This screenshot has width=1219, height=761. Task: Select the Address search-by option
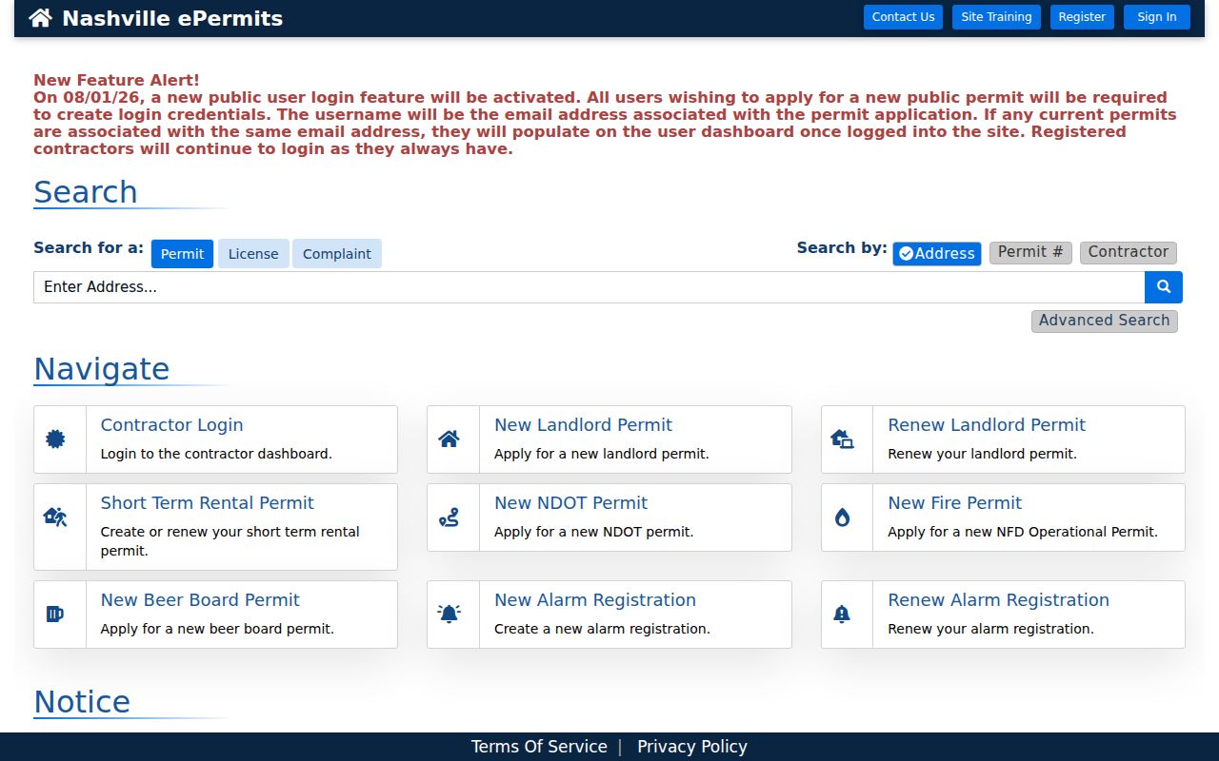tap(937, 254)
